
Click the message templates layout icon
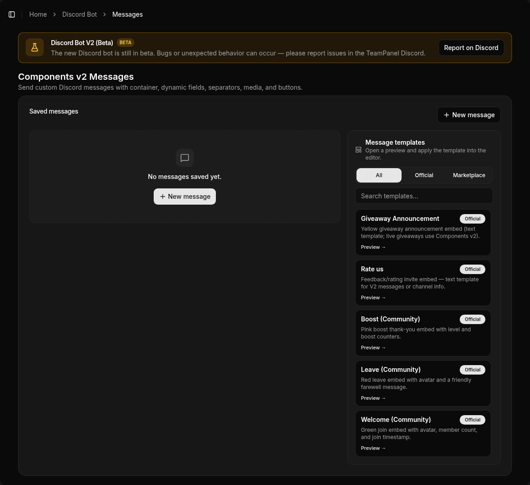coord(358,150)
